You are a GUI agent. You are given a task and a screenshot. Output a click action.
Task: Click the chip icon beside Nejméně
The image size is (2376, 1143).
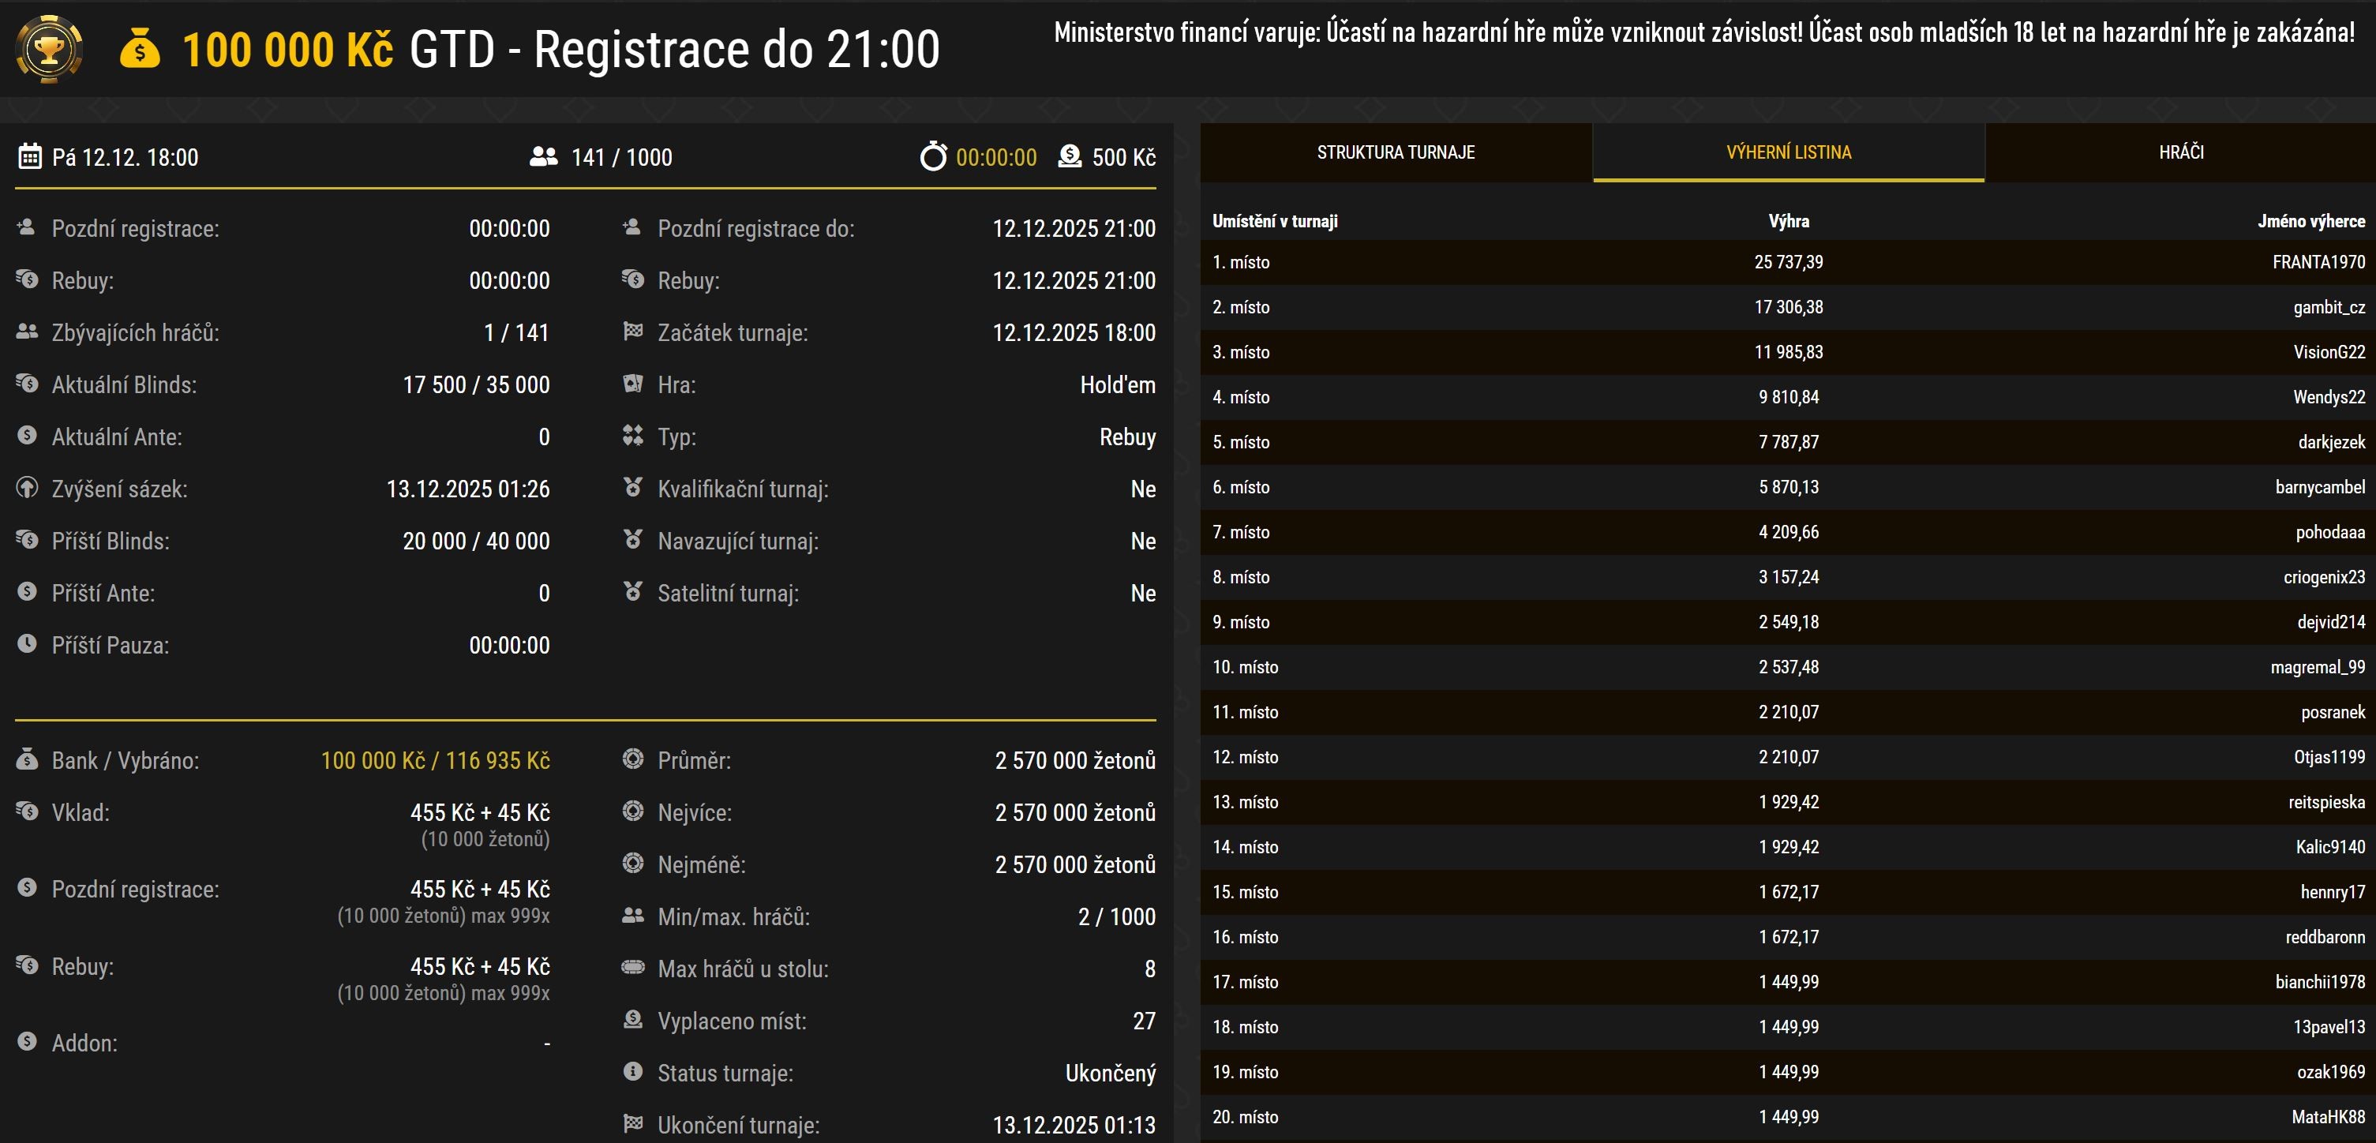(x=633, y=863)
